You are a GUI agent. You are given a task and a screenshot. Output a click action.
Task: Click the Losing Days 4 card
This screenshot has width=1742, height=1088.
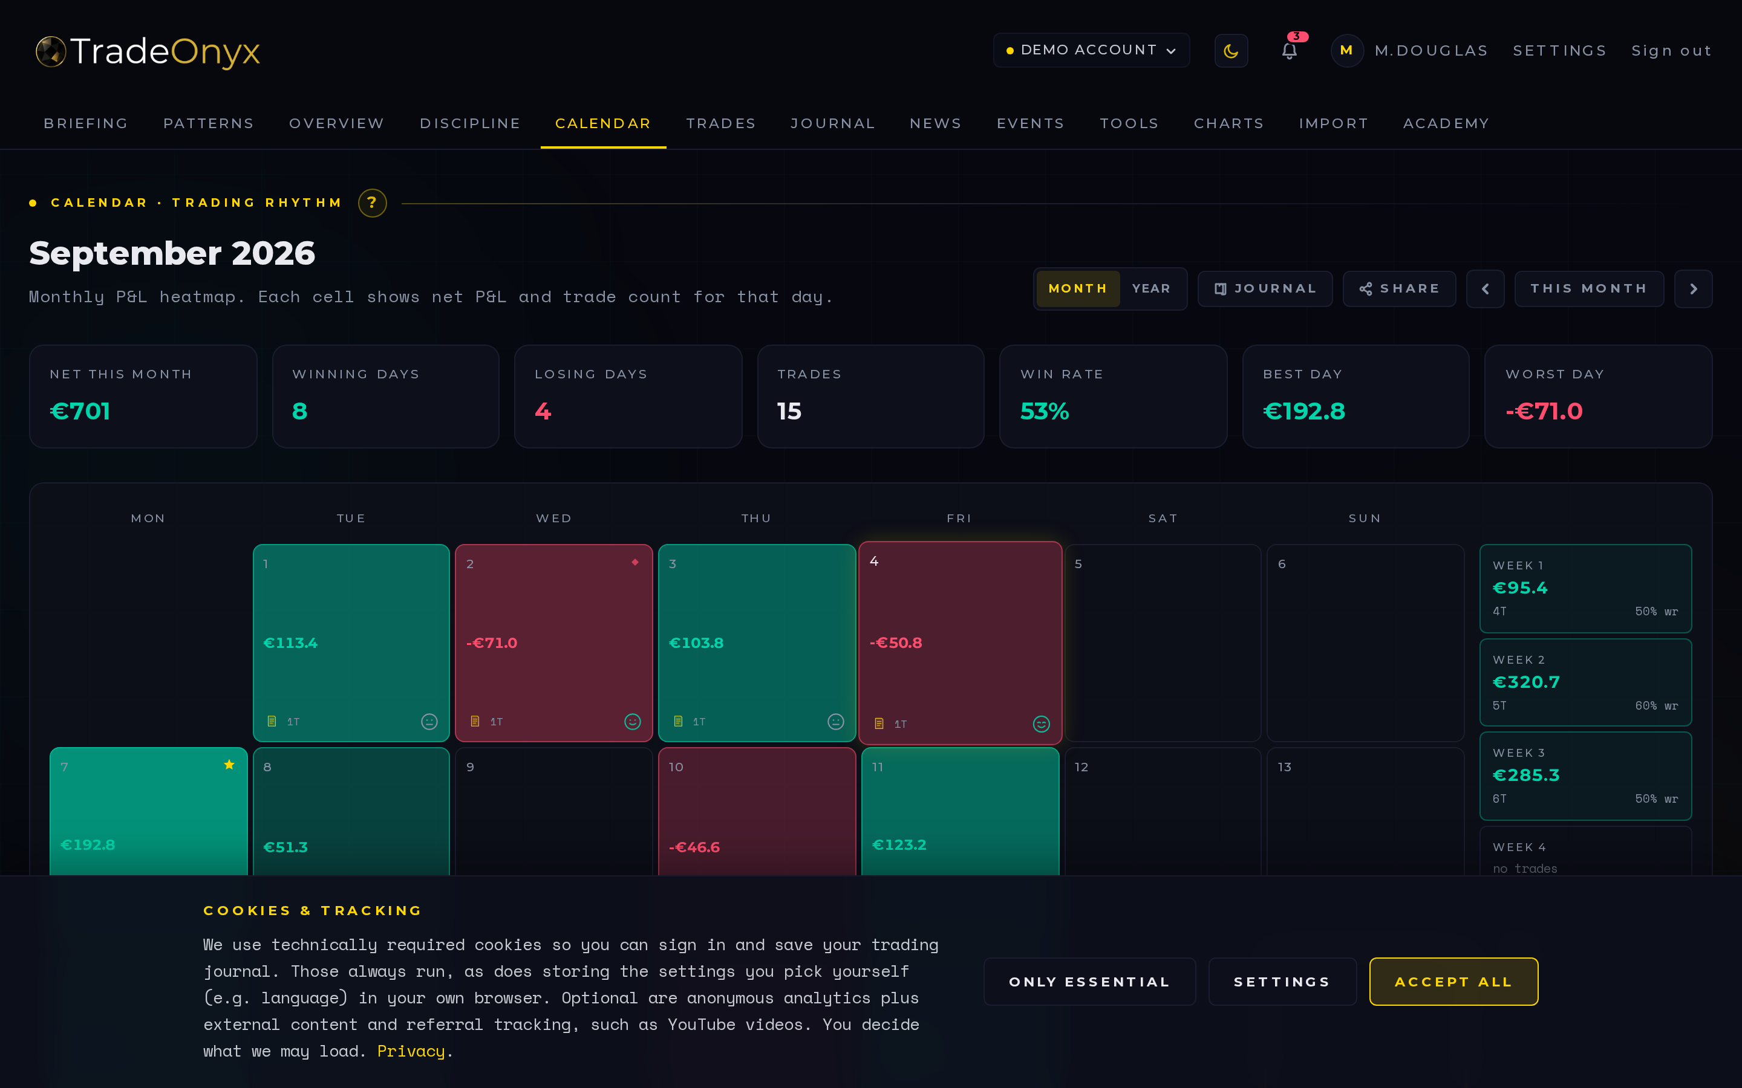click(628, 397)
